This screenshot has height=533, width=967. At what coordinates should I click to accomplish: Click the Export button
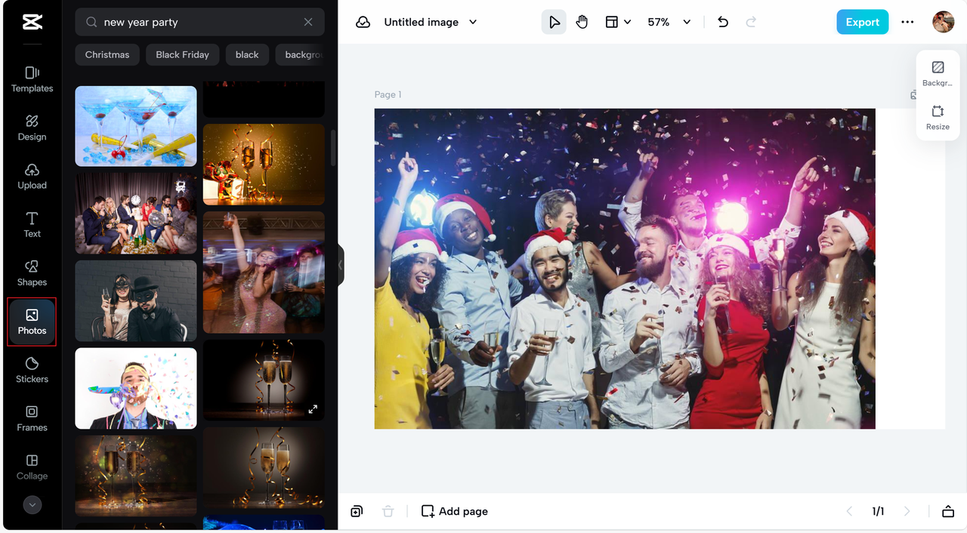[862, 22]
